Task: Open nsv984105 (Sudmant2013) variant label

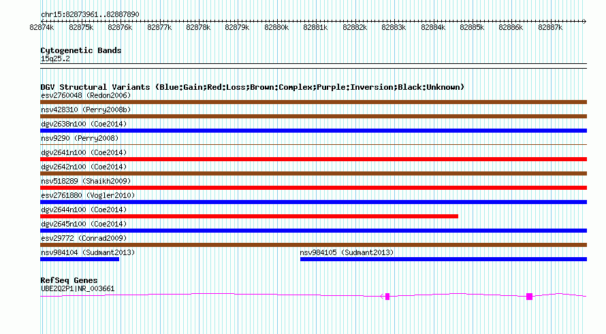Action: coord(347,252)
